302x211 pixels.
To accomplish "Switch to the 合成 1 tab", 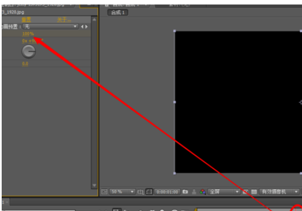I will tap(118, 13).
